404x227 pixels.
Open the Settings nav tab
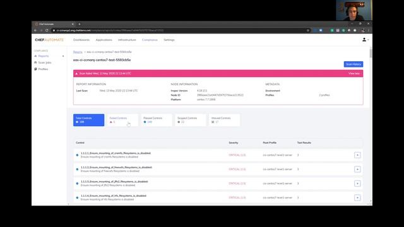tap(169, 40)
